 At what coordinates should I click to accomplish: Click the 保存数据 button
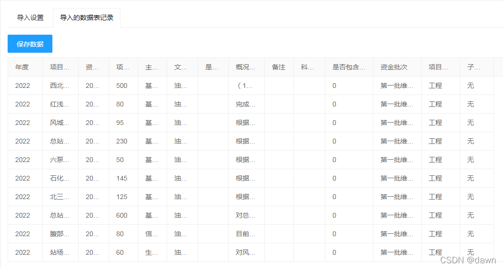click(30, 44)
